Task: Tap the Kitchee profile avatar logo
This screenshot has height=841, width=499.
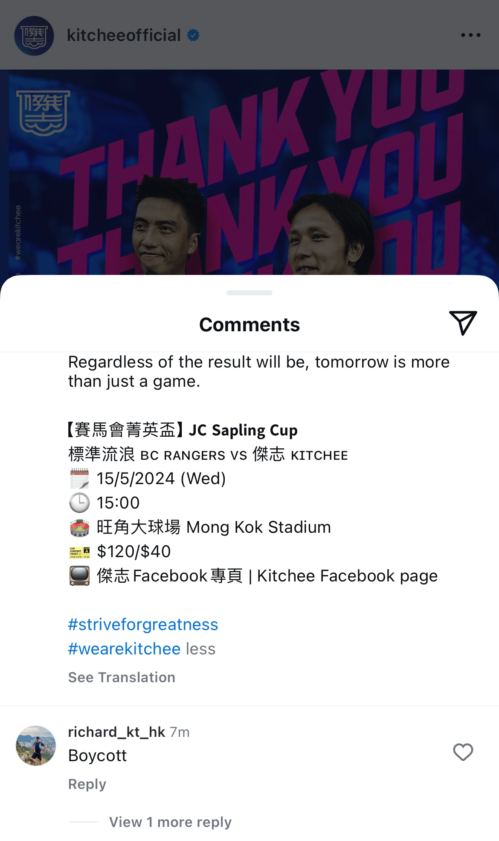Action: pyautogui.click(x=34, y=35)
